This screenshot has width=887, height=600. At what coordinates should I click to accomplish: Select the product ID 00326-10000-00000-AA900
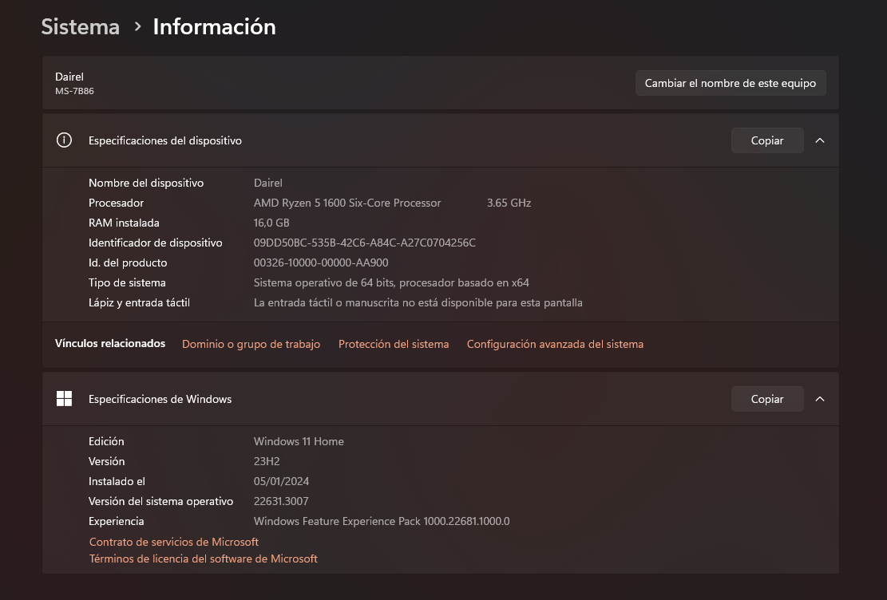(x=321, y=262)
